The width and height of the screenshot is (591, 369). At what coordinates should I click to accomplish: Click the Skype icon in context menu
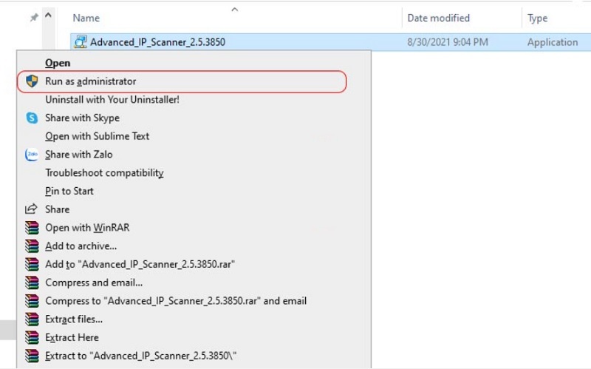tap(32, 118)
